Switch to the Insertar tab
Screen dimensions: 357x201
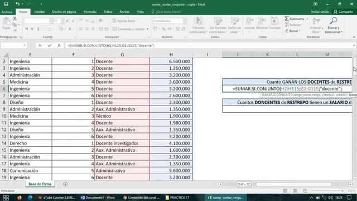pos(40,12)
